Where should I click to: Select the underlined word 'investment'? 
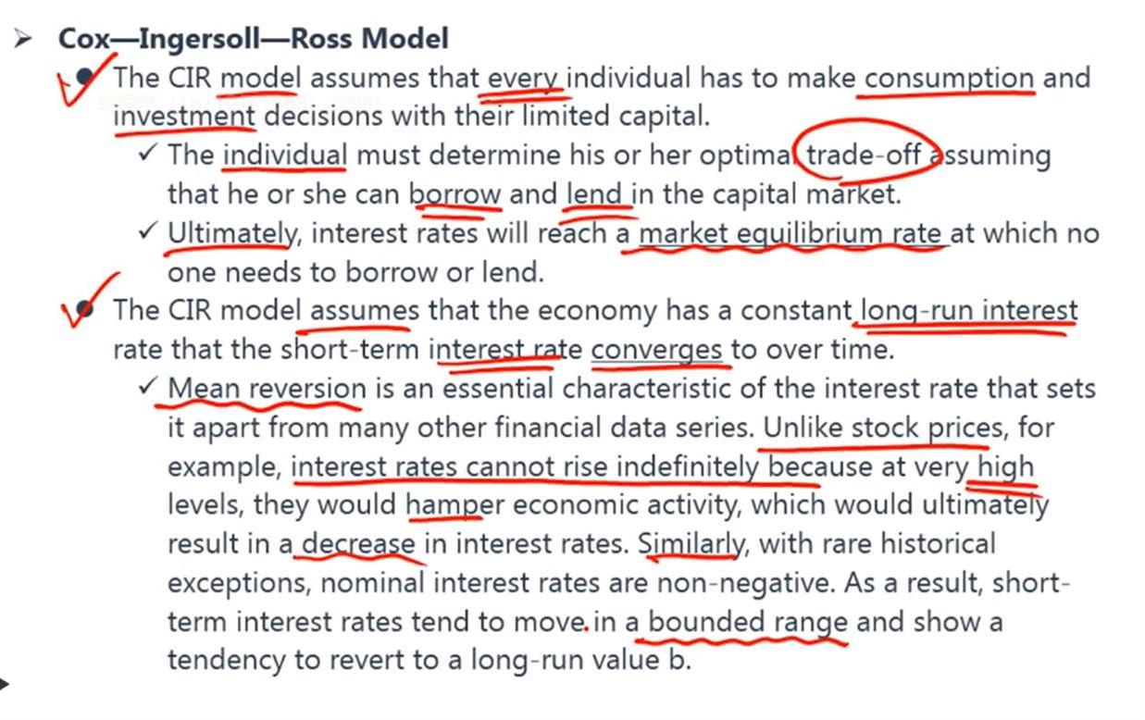point(184,118)
